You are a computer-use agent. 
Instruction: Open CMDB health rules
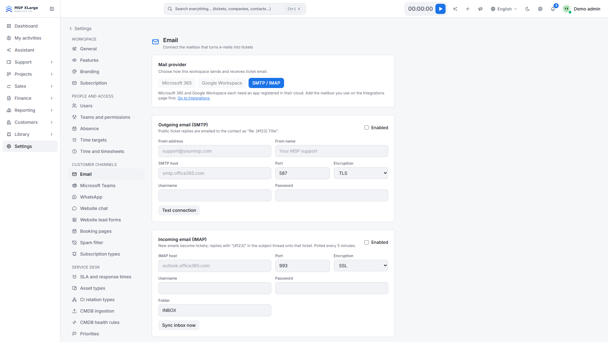[x=106, y=322]
